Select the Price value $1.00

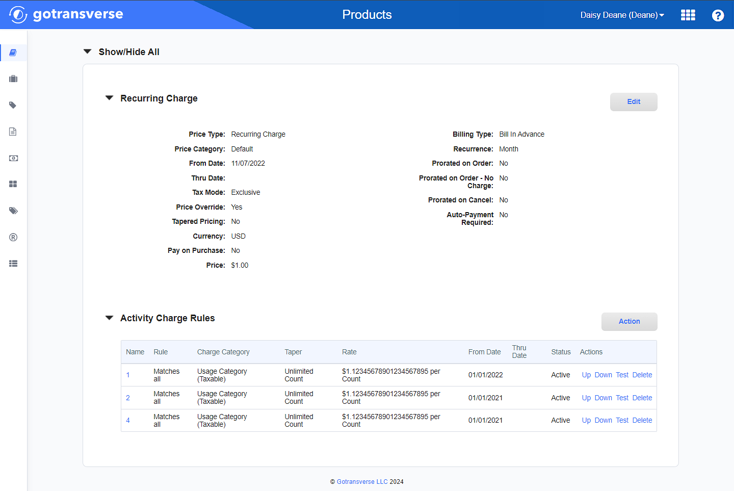tap(240, 265)
